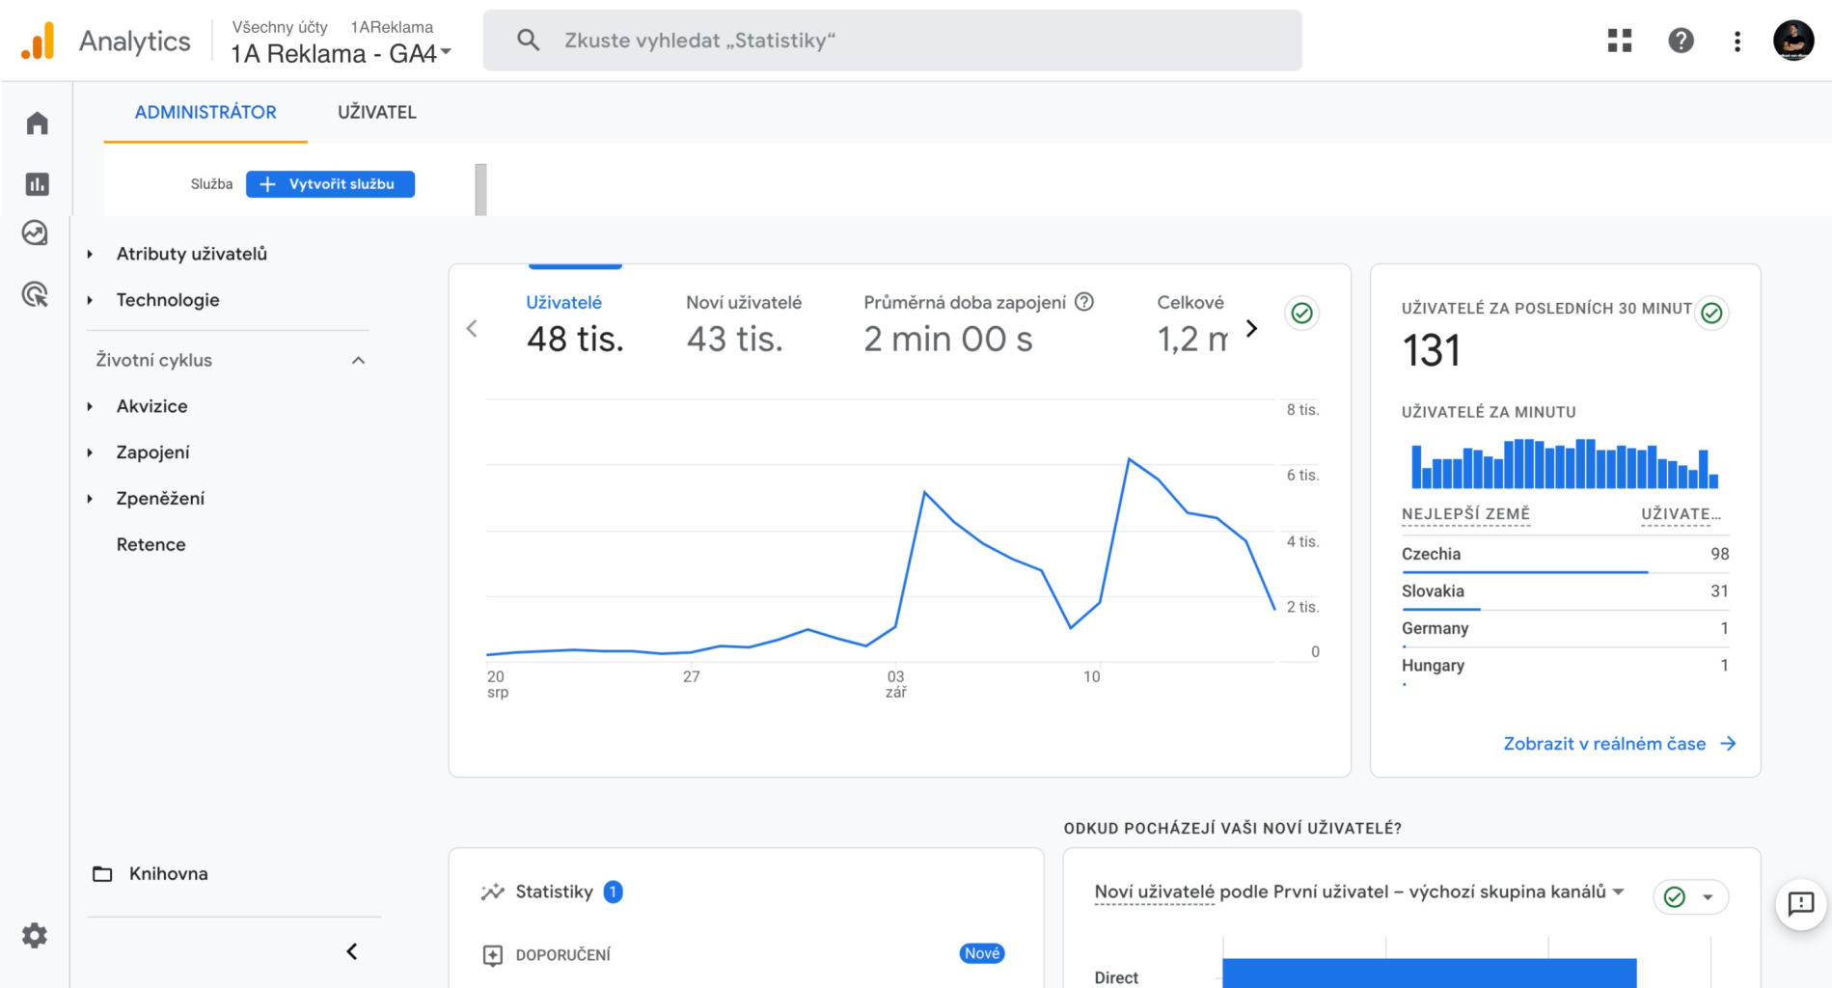Click the help question mark icon

[1681, 41]
